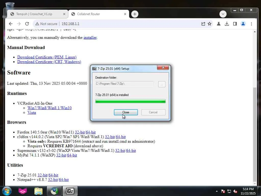Screen dimensions: 261x196
Task: Download Firefox 140.5.0esr 32-bit
Action: pyautogui.click(x=80, y=132)
